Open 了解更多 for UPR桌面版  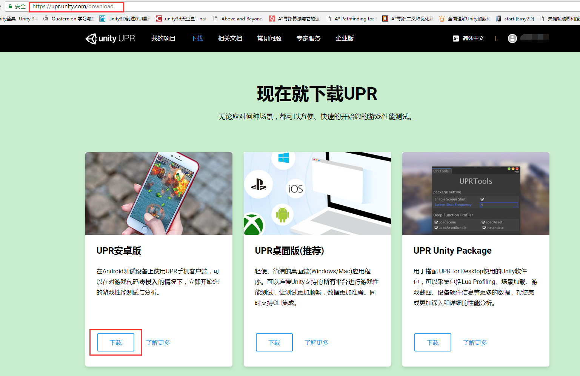(316, 342)
